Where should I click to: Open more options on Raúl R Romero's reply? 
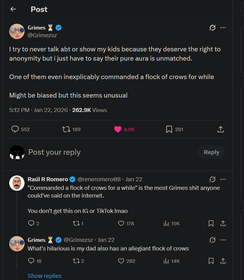223,179
